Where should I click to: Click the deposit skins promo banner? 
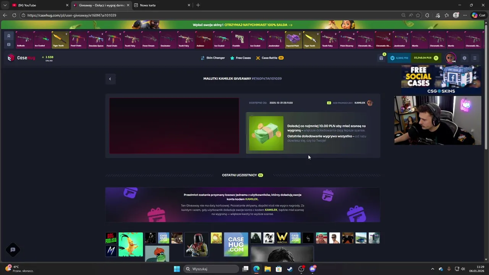pos(243,25)
